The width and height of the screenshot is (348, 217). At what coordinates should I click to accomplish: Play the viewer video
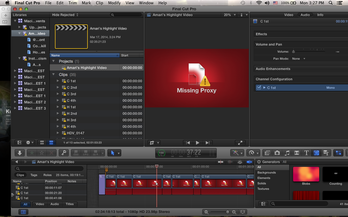click(x=198, y=143)
